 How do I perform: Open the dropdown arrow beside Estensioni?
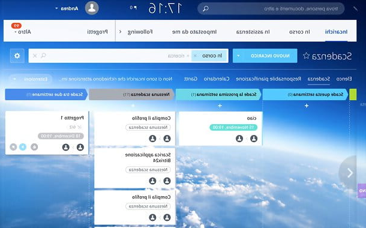click(14, 79)
